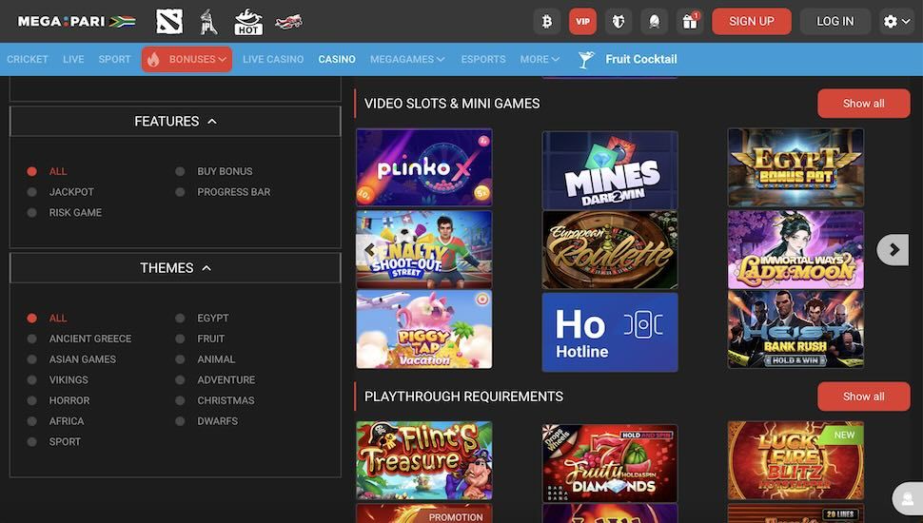Open Penalty Shoot-Out Street game
This screenshot has width=923, height=523.
point(424,249)
